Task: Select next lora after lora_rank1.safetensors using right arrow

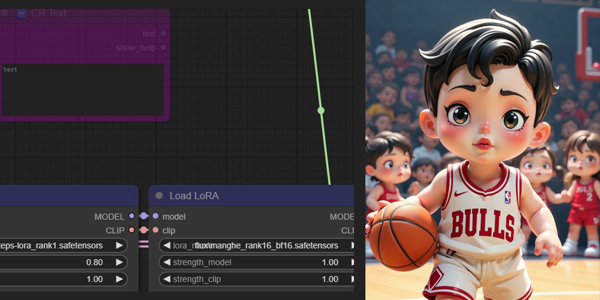Action: [x=119, y=245]
